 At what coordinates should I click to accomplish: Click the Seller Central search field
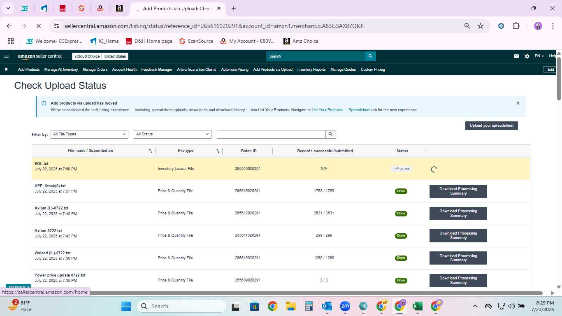[316, 56]
